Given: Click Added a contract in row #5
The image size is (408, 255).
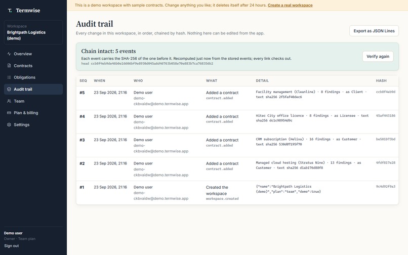Looking at the screenshot, I should [222, 93].
